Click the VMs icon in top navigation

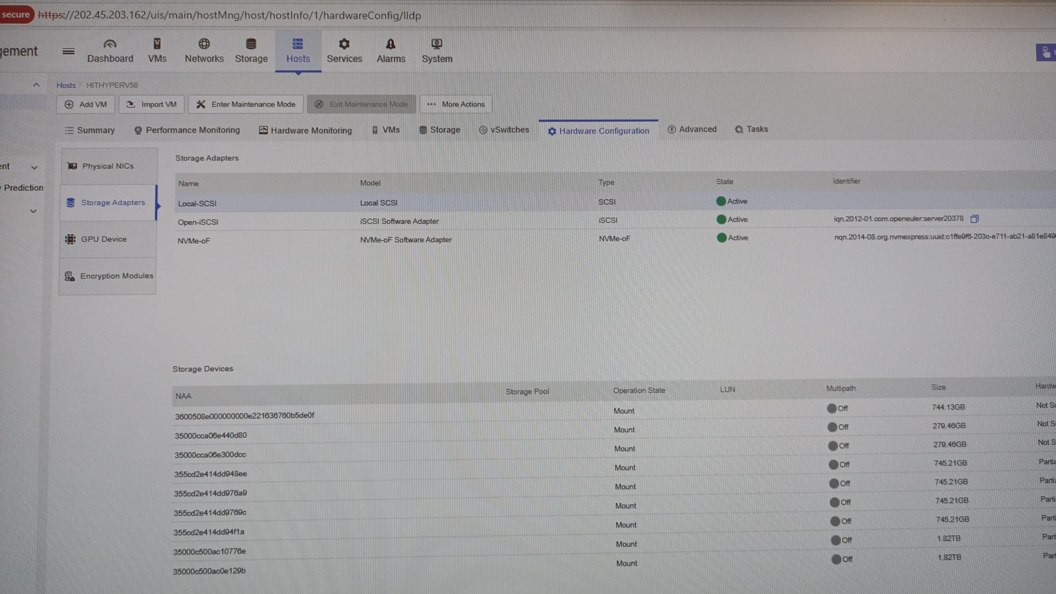(x=157, y=44)
